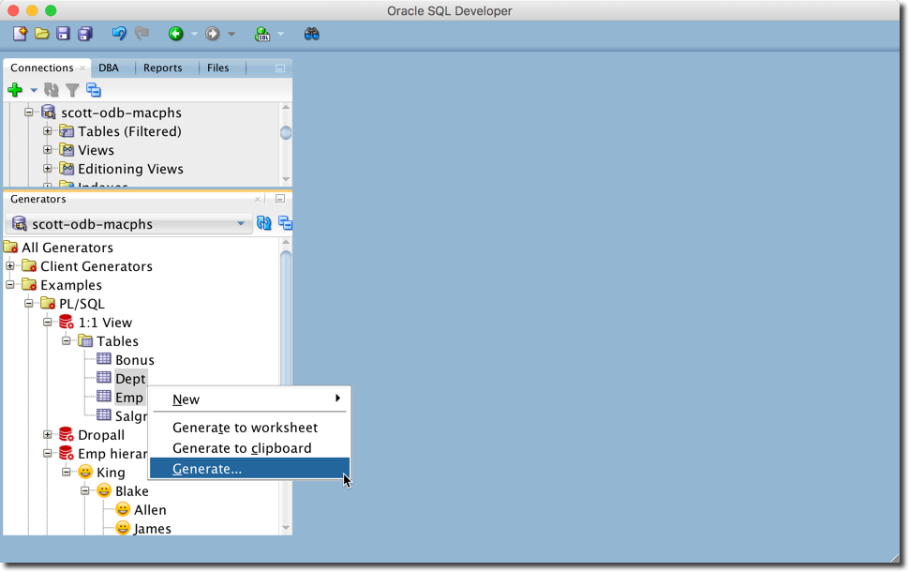Collapse the Examples folder

(10, 285)
